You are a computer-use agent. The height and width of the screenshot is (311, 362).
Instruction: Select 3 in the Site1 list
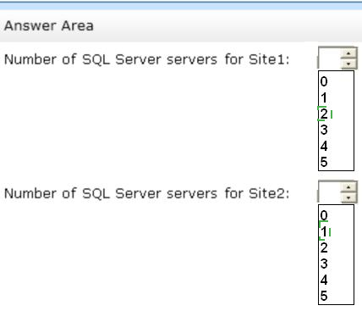(324, 130)
